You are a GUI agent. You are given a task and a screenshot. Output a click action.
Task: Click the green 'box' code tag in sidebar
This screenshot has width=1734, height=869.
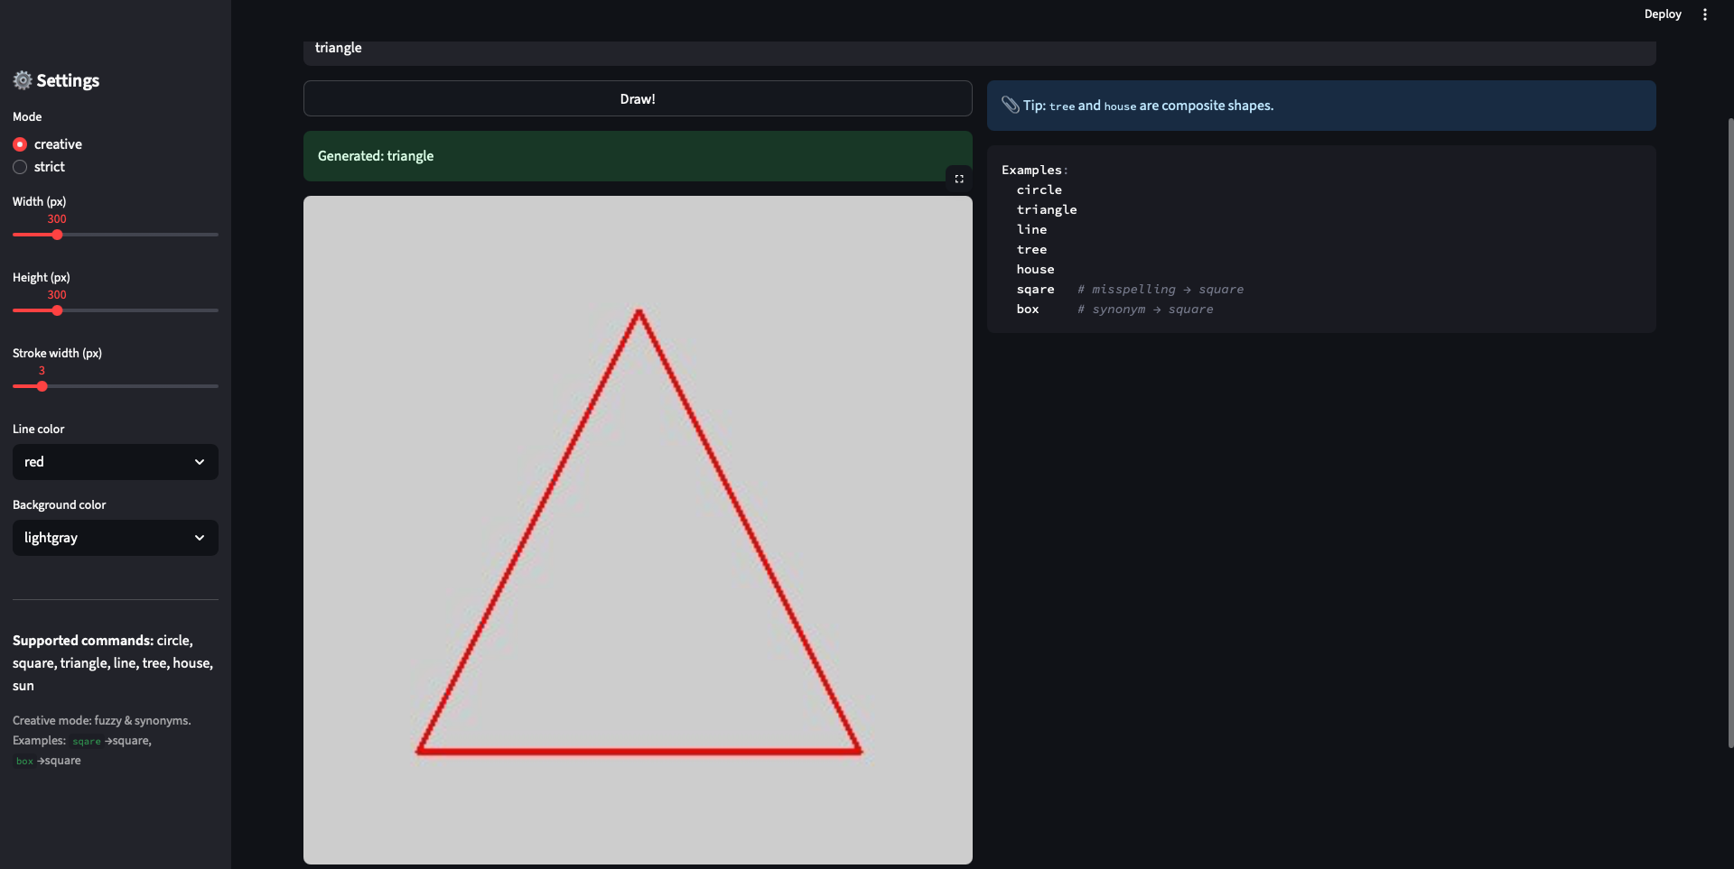tap(24, 761)
